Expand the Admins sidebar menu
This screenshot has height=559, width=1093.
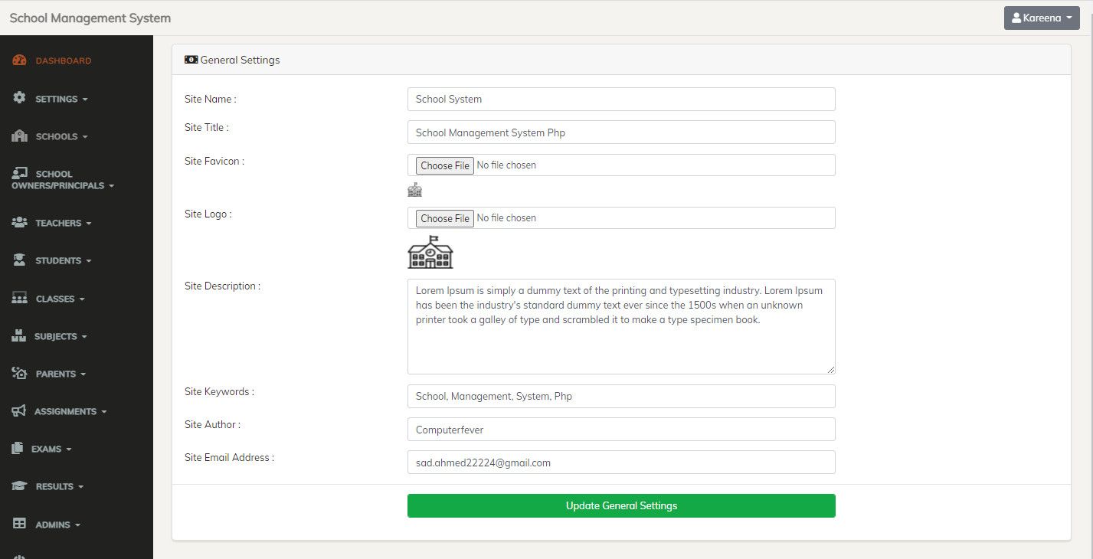coord(57,525)
